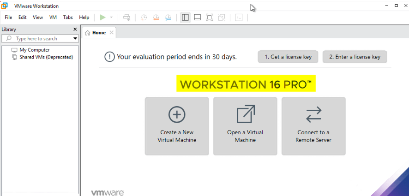Open the Tabs menu
The image size is (409, 196).
pyautogui.click(x=68, y=18)
